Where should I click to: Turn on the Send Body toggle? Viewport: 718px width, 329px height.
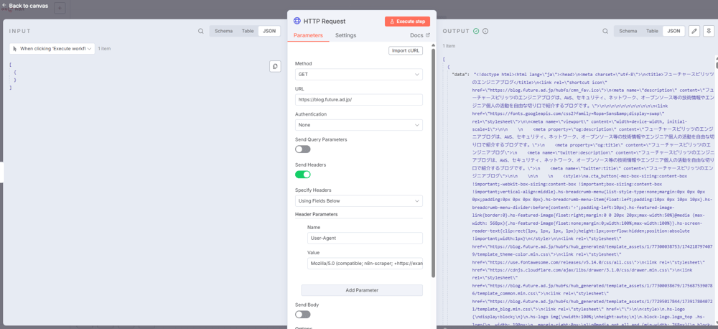[303, 315]
